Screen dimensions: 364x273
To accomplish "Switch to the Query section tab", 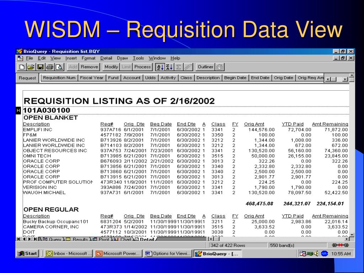I will 52,239.
